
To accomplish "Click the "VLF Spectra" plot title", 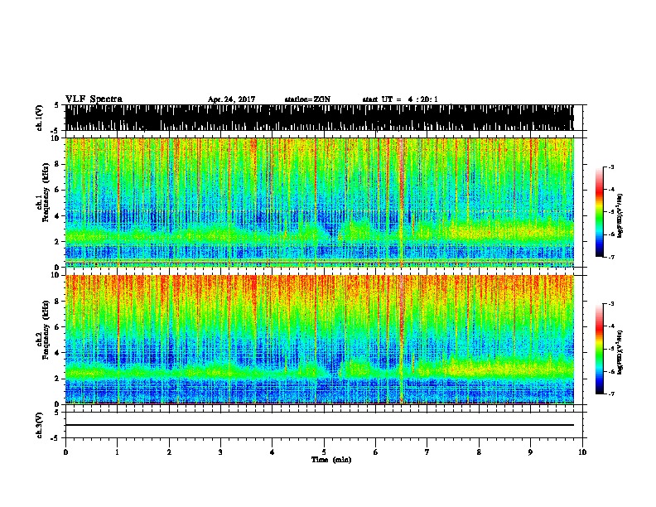I will pos(94,99).
